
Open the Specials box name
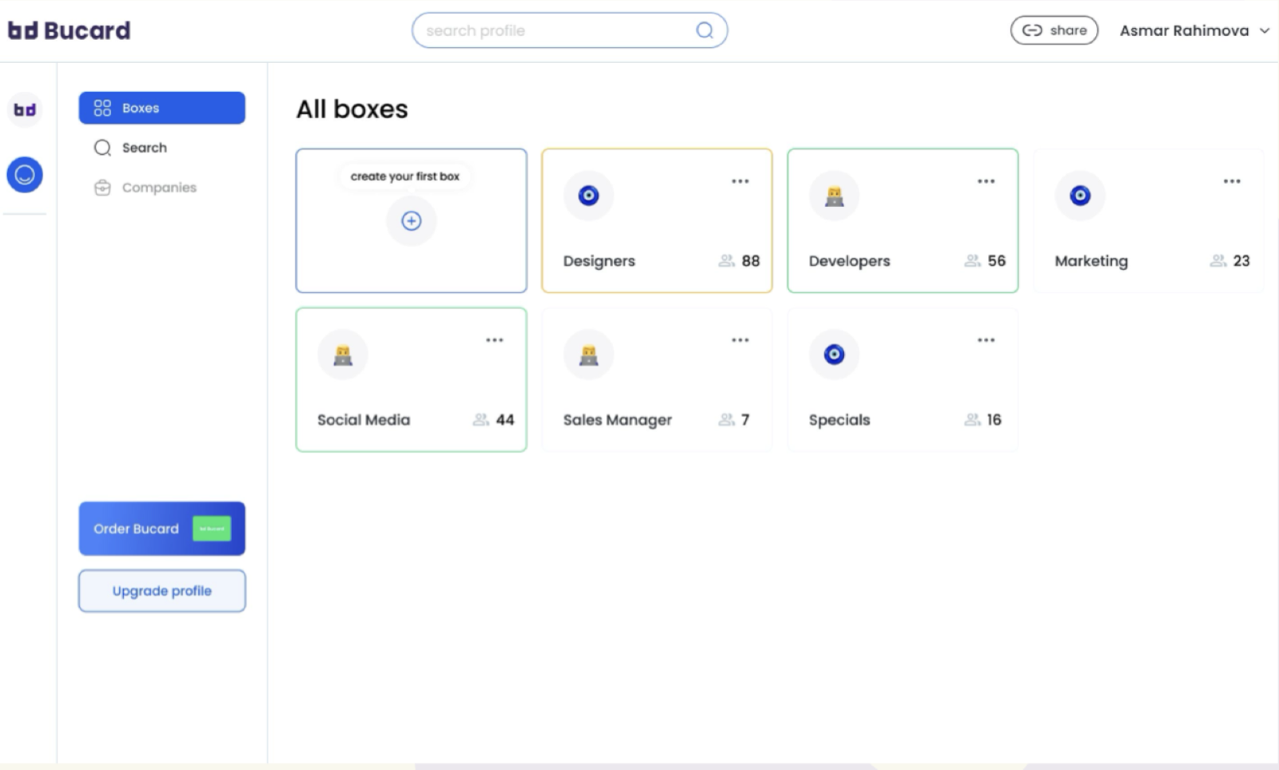tap(839, 420)
